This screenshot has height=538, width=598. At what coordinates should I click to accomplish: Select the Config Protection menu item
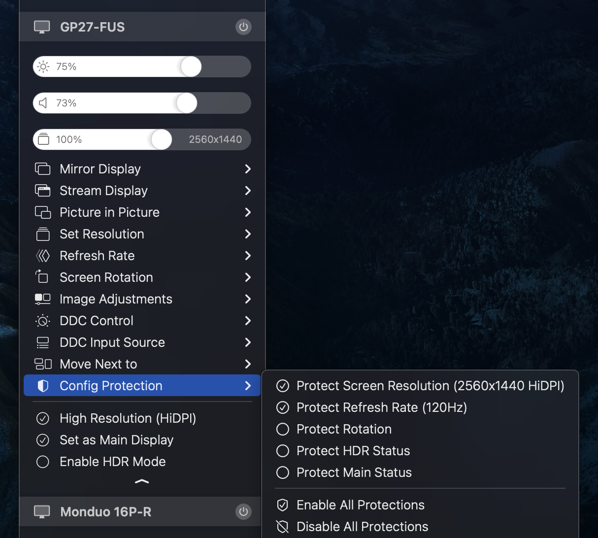pyautogui.click(x=142, y=385)
